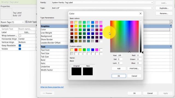This screenshot has width=175, height=98.
Task: Click Vertical Align value Bottom
Action: coord(27,42)
